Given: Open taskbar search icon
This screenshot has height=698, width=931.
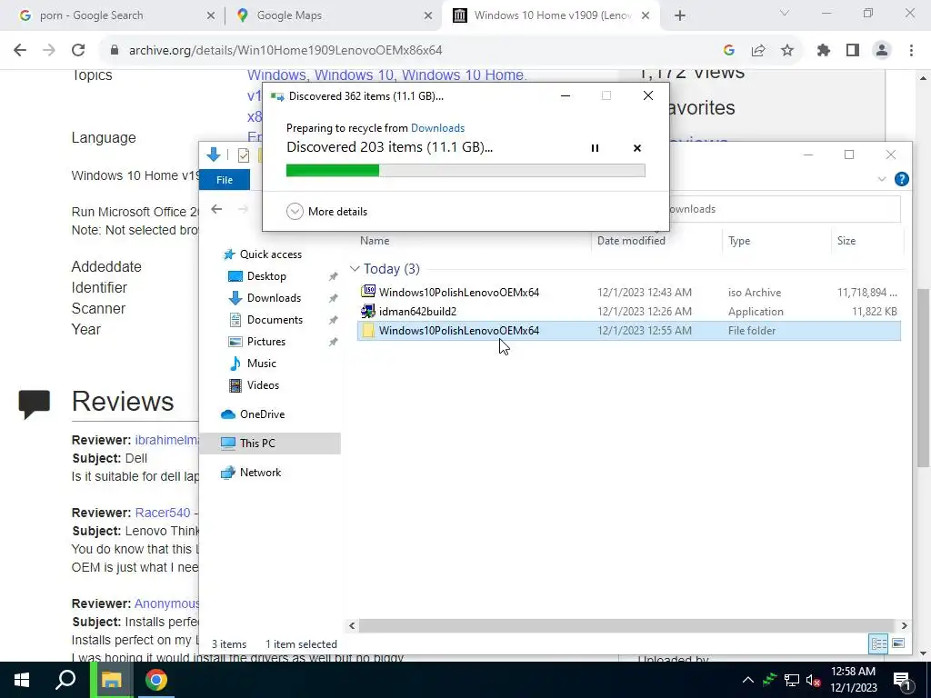Looking at the screenshot, I should pos(65,680).
